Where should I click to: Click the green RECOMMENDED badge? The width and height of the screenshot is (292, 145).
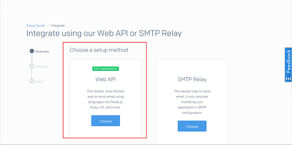point(105,69)
